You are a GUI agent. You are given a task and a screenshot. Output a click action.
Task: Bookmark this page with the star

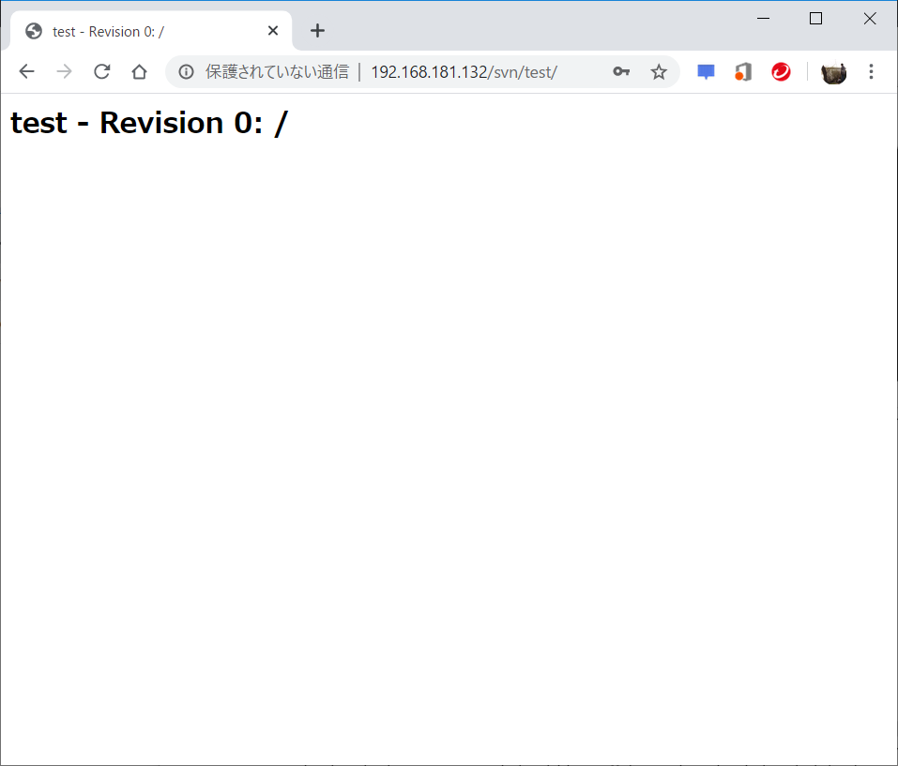(659, 71)
